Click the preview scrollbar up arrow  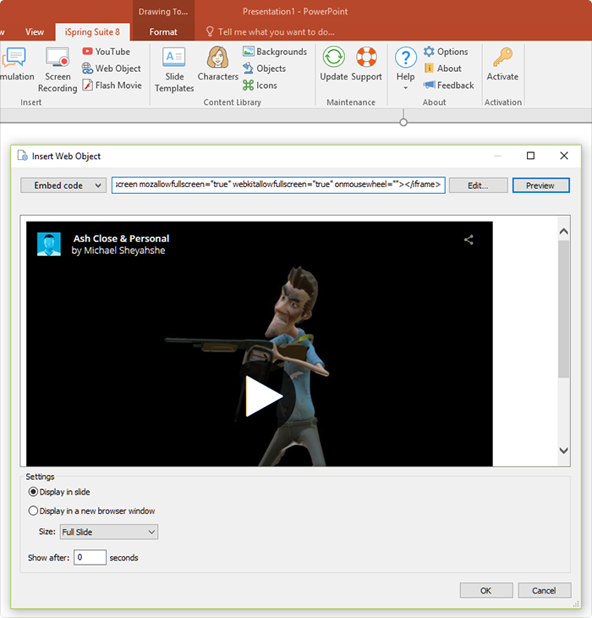[x=563, y=232]
